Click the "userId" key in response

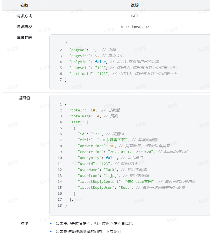click(86, 164)
